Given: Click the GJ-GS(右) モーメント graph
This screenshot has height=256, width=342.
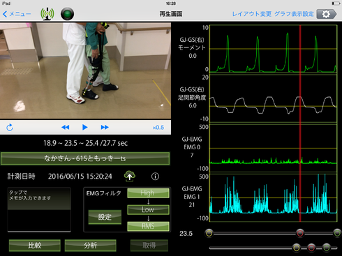Looking at the screenshot, I should [274, 49].
